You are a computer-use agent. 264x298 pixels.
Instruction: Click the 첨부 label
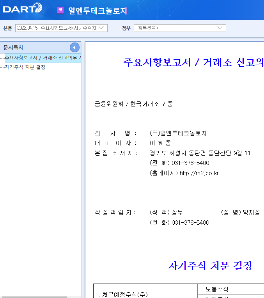click(x=126, y=28)
